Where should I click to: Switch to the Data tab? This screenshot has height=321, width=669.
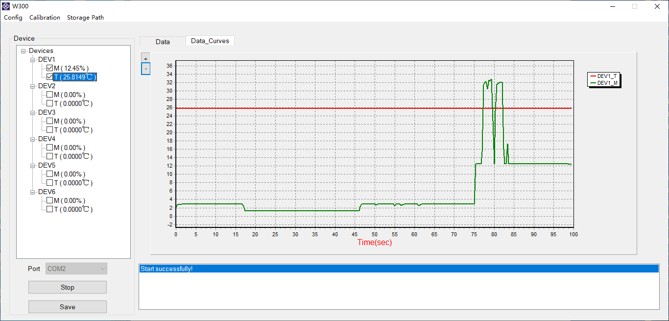163,42
